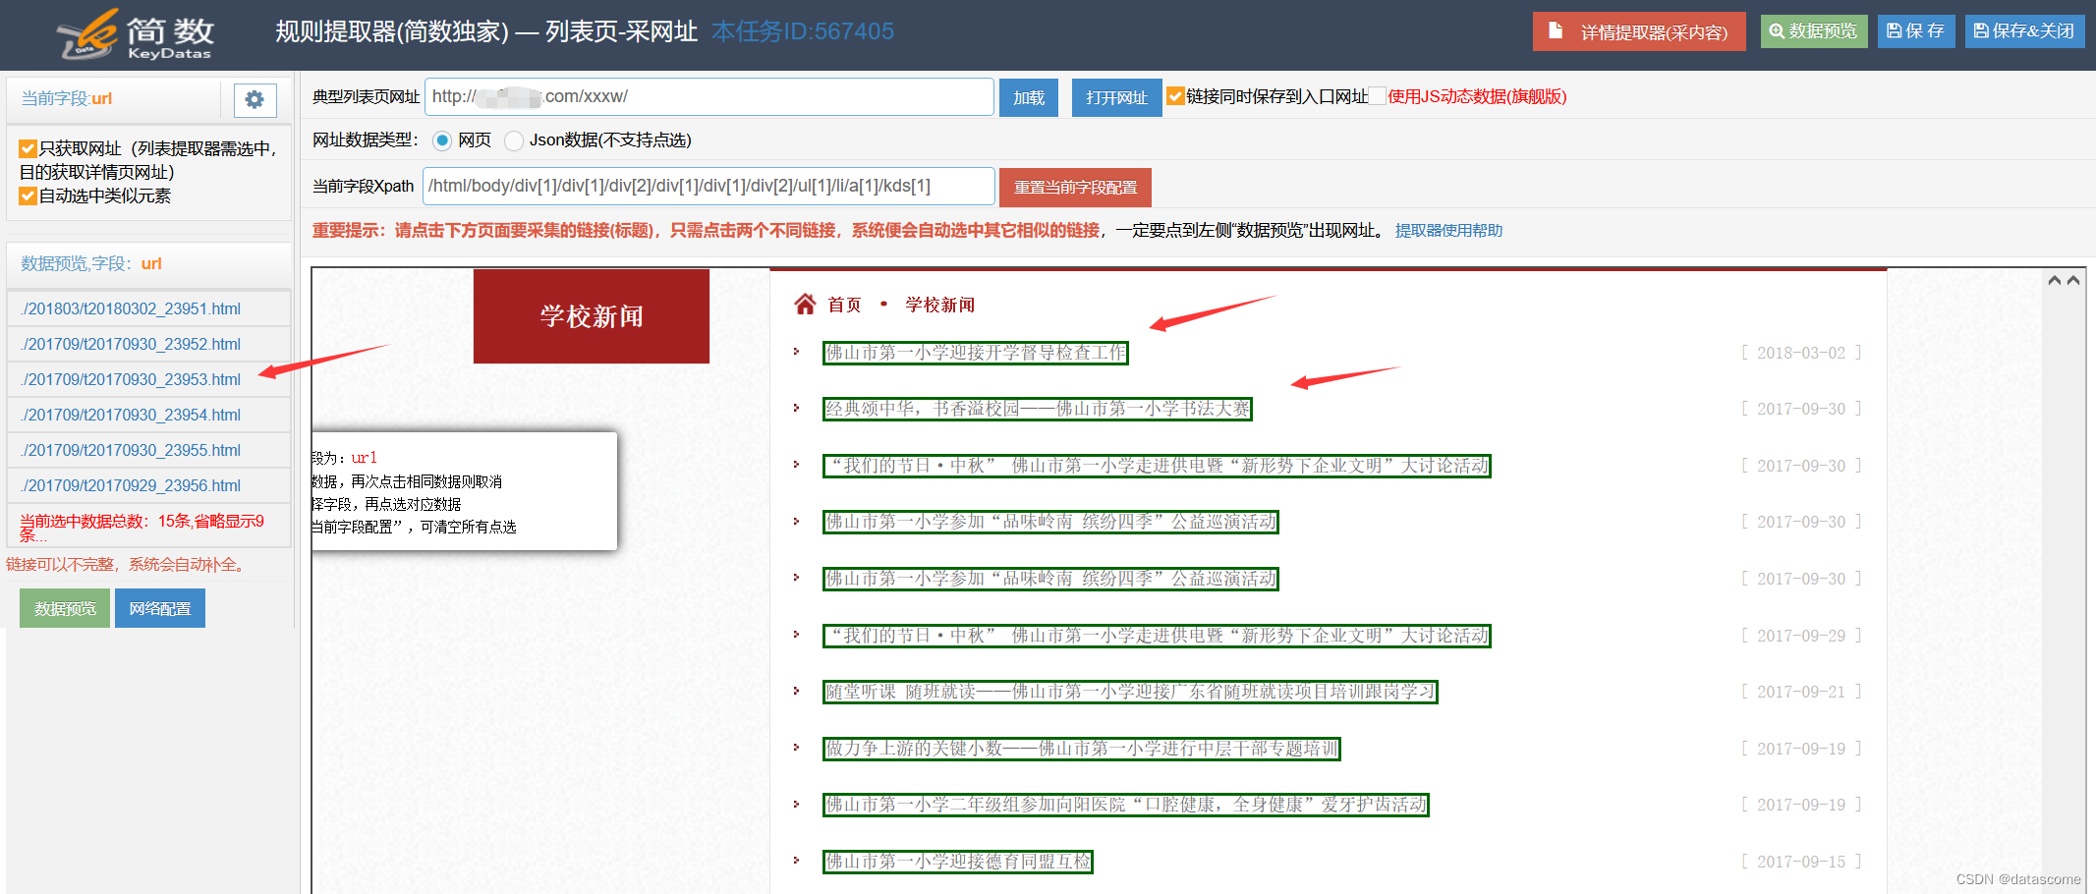This screenshot has height=894, width=2096.
Task: Toggle 只获取网址 checkbox
Action: tap(28, 148)
